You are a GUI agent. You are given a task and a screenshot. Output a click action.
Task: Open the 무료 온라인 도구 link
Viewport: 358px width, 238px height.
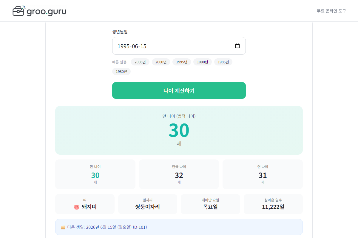pos(331,11)
